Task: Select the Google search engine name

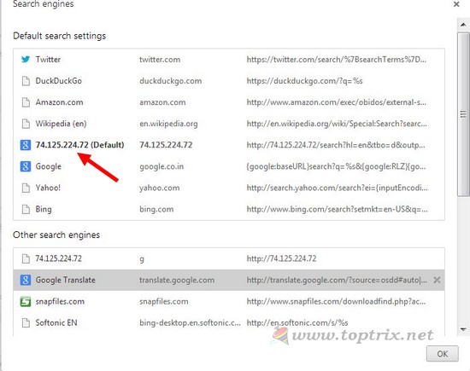Action: pyautogui.click(x=48, y=166)
